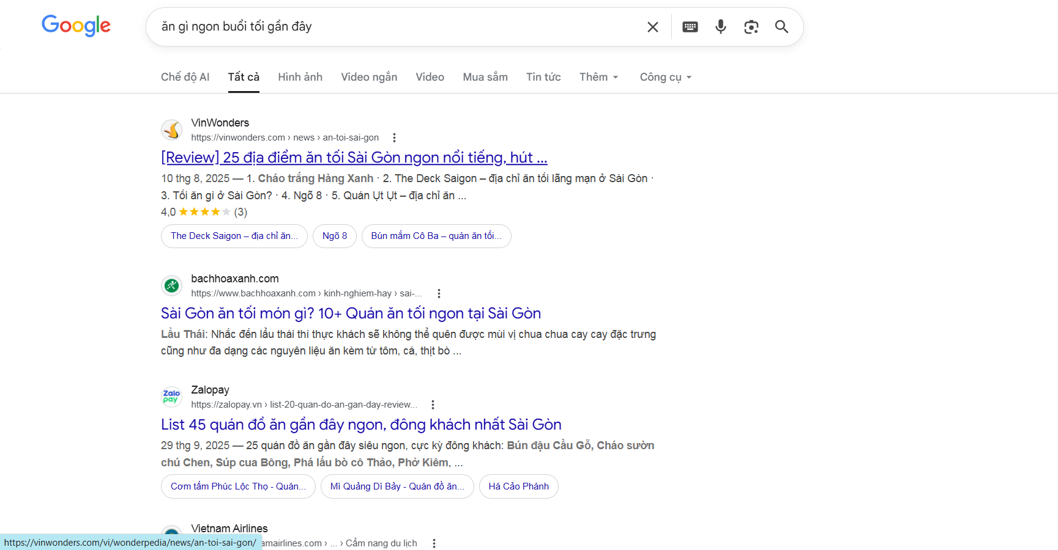Expand the Công cụ tools dropdown
Viewport: 1058px width, 550px height.
(x=665, y=77)
